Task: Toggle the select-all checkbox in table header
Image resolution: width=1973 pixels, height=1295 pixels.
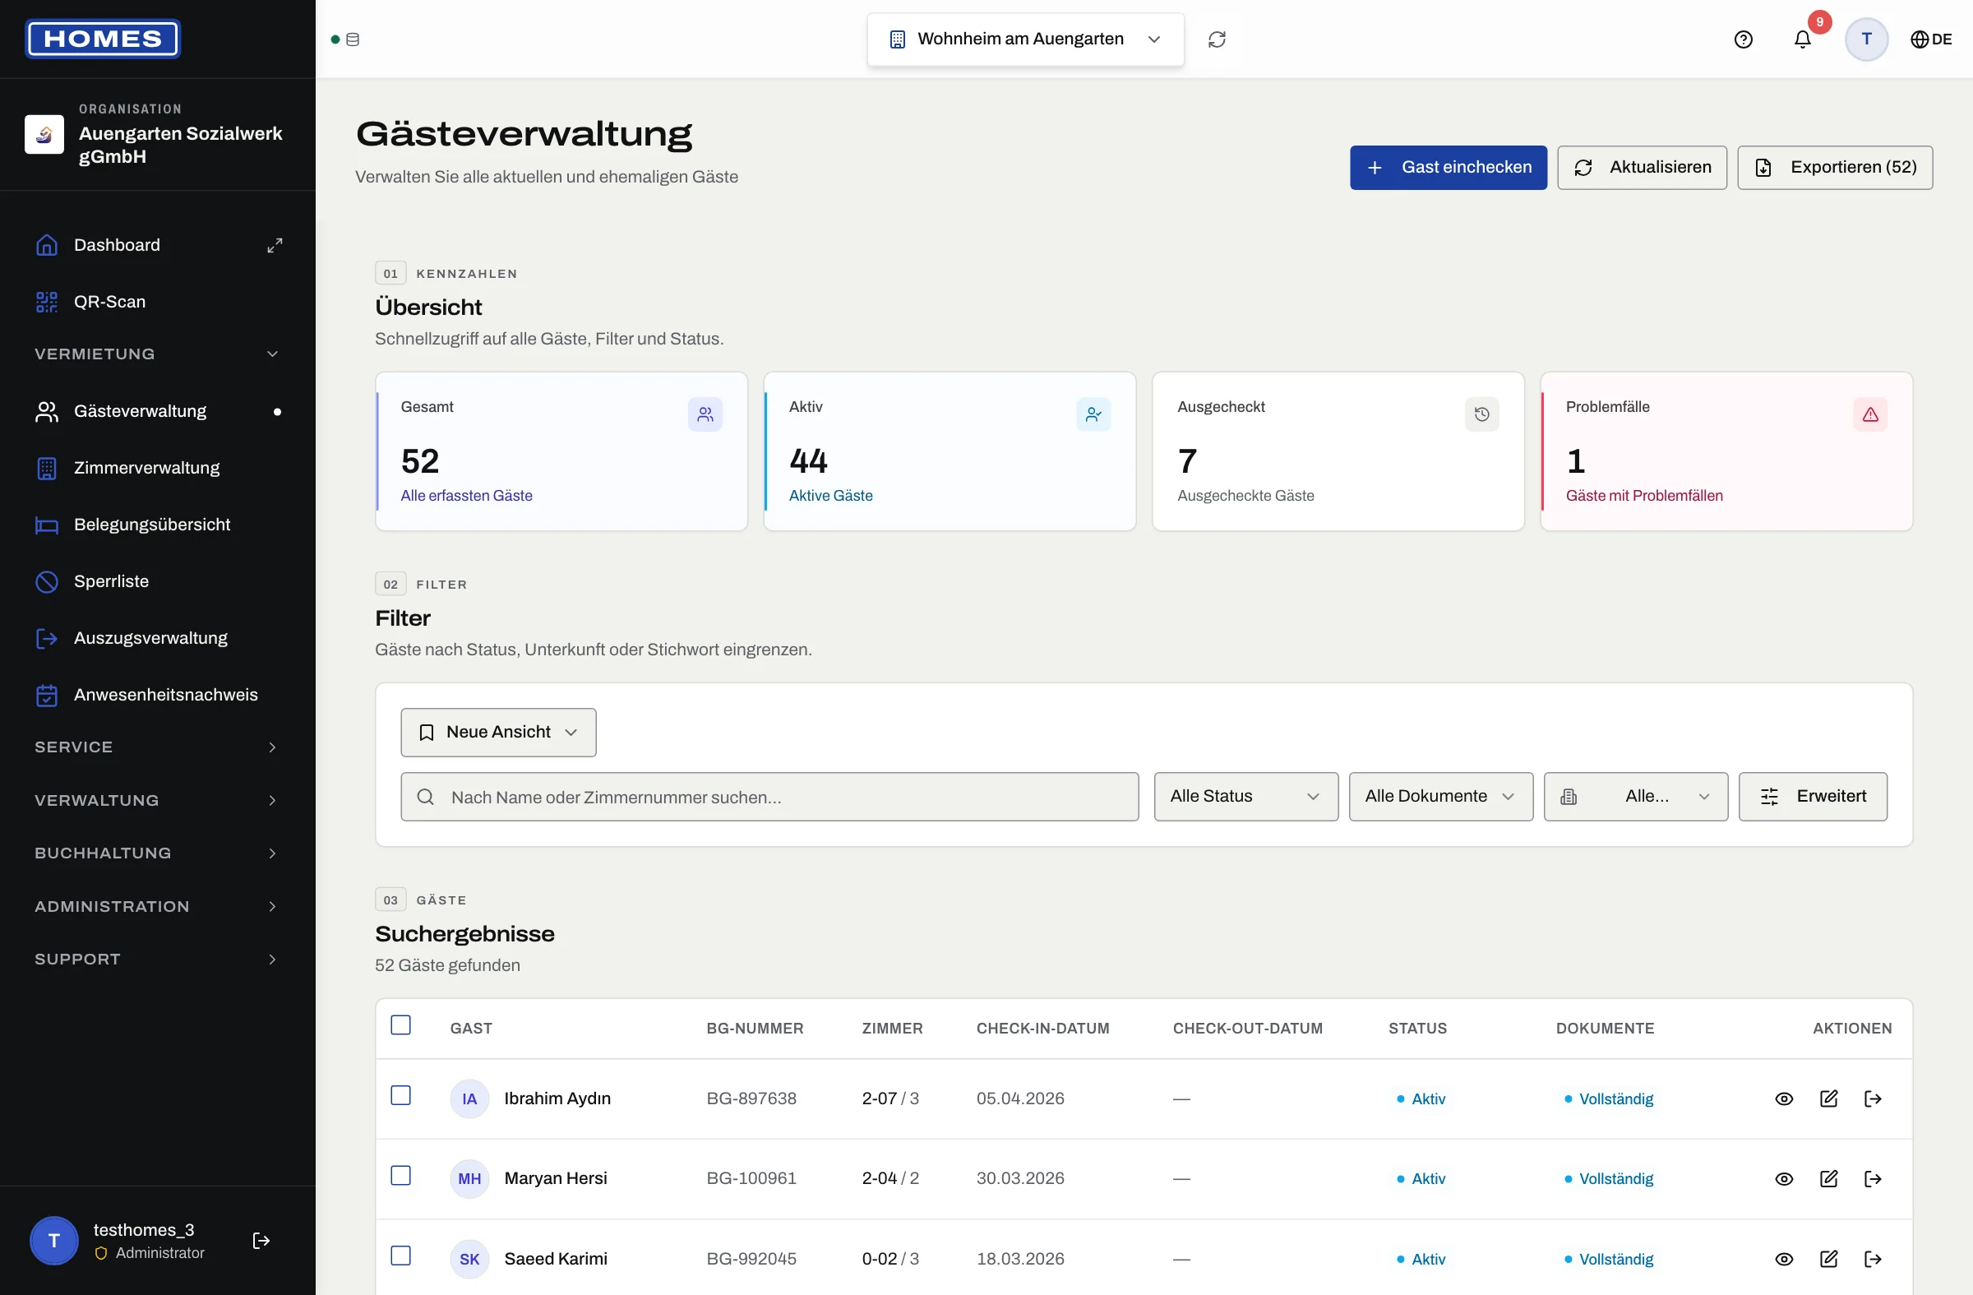Action: (x=400, y=1025)
